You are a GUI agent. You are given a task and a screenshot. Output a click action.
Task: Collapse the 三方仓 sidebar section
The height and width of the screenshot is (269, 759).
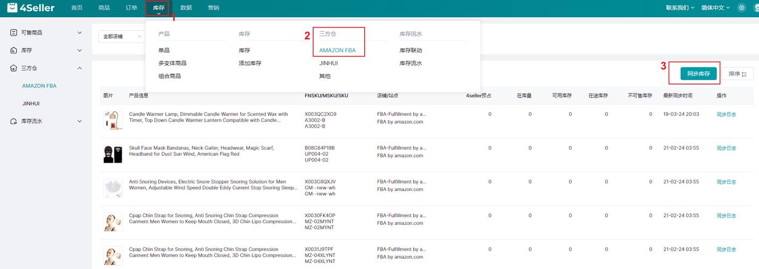(80, 68)
